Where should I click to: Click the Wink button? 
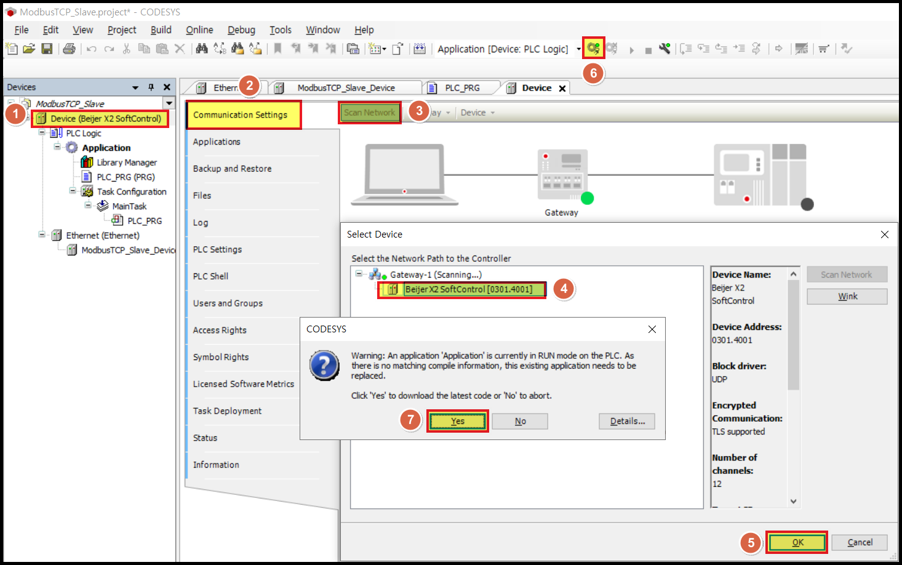(847, 296)
